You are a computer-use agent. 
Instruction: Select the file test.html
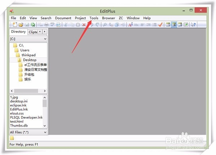pos(17,121)
